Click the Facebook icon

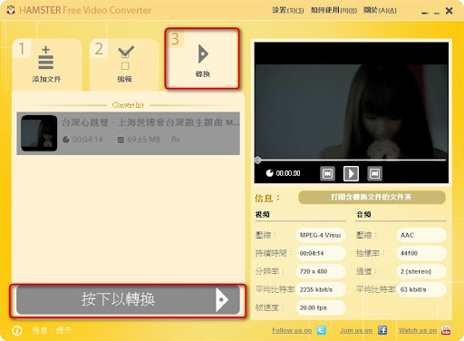coord(382,330)
